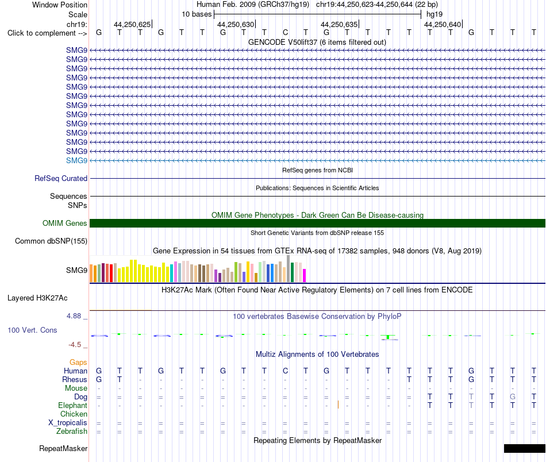Click the black RepeatMasker element block
This screenshot has height=462, width=546.
pyautogui.click(x=524, y=448)
